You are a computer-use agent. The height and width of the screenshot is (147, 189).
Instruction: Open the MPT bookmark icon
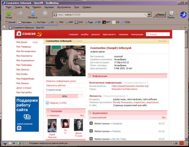(x=104, y=22)
